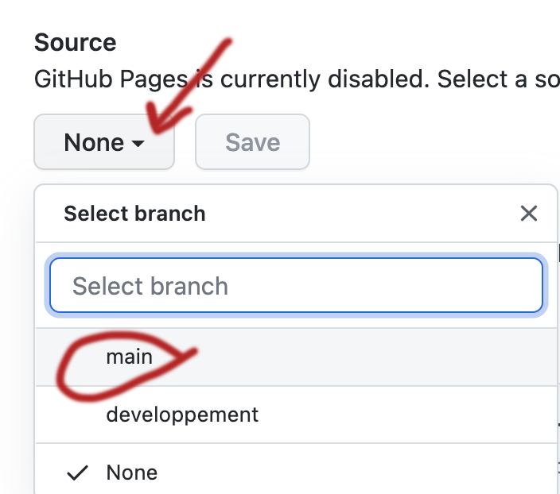Select the main branch

129,357
